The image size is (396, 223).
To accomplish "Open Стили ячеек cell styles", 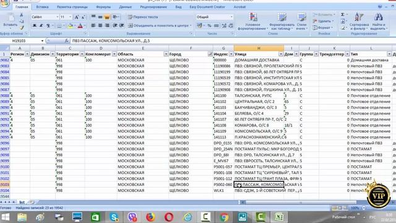I will point(301,22).
